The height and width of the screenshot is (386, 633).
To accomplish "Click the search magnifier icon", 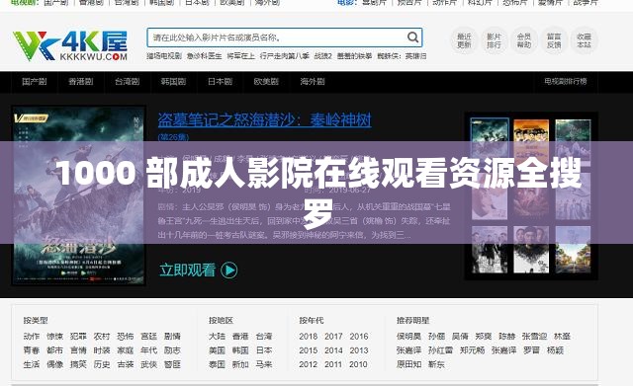I will [x=412, y=38].
